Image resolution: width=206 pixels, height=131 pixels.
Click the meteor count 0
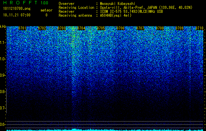coord(47,15)
